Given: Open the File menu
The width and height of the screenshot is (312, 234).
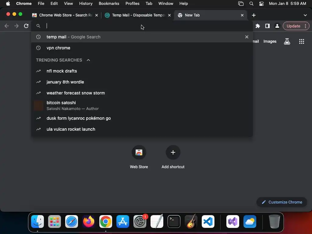Looking at the screenshot, I should pyautogui.click(x=41, y=4).
